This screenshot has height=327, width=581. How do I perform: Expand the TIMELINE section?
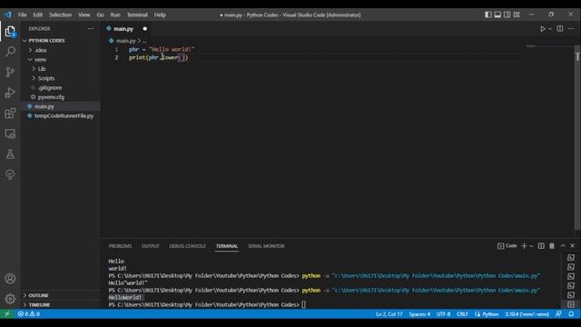[39, 305]
